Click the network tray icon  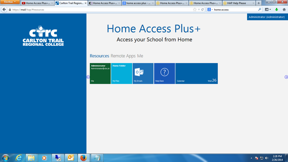click(262, 158)
